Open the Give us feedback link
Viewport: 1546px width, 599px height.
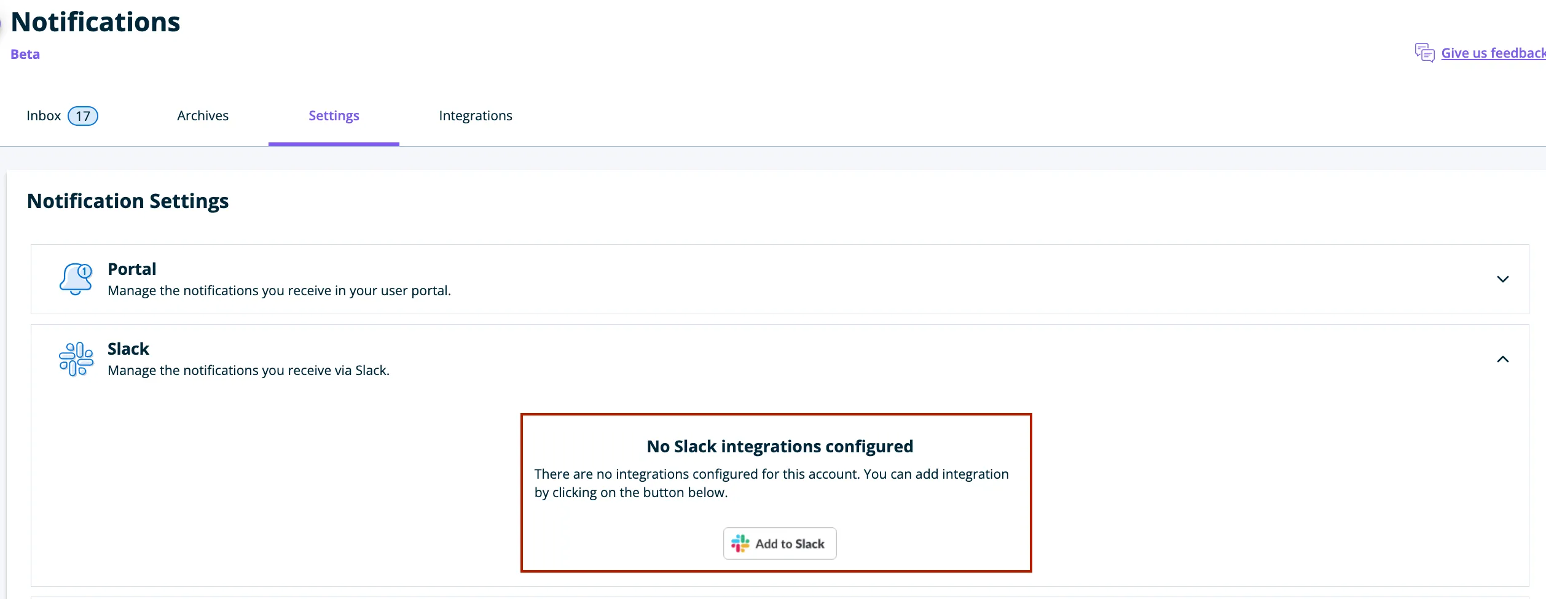pyautogui.click(x=1492, y=53)
